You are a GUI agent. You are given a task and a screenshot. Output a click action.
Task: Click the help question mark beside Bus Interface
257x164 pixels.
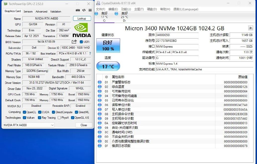tap(90, 53)
